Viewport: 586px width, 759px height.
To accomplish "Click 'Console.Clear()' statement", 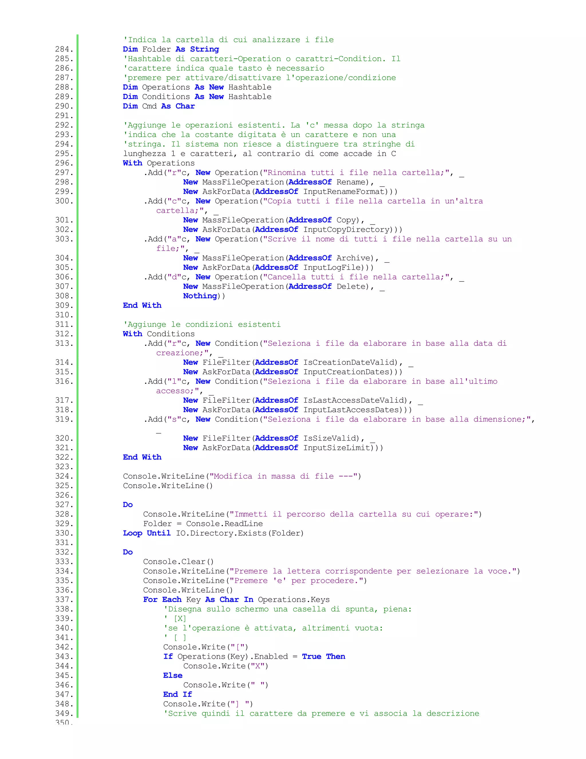I will [x=179, y=562].
